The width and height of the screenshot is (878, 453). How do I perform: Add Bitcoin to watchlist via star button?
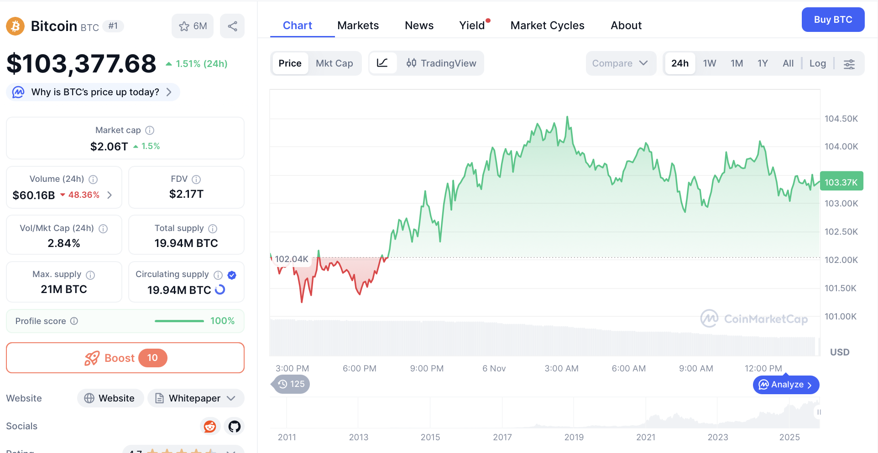[x=192, y=26]
